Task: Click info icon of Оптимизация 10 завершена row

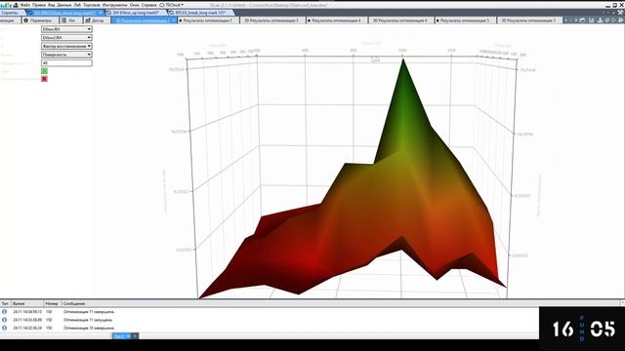Action: (4, 328)
